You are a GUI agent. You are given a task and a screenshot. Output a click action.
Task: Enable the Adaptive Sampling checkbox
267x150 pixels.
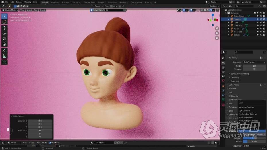232,74
